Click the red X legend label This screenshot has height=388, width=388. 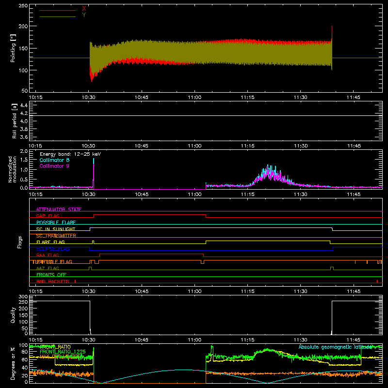point(84,9)
